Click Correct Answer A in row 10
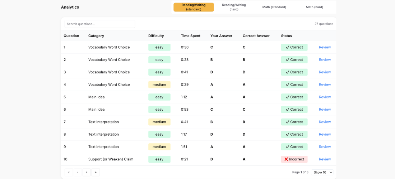The height and width of the screenshot is (179, 395). click(x=244, y=159)
